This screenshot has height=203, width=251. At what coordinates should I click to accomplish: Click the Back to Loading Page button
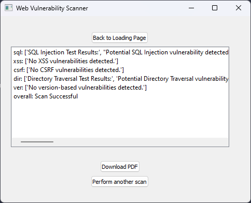point(120,38)
